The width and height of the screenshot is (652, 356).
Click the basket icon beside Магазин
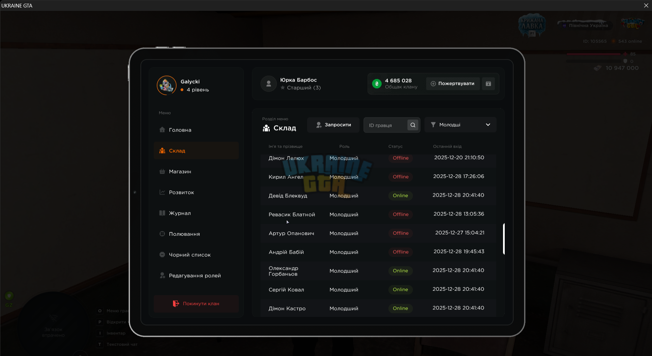[x=162, y=172]
